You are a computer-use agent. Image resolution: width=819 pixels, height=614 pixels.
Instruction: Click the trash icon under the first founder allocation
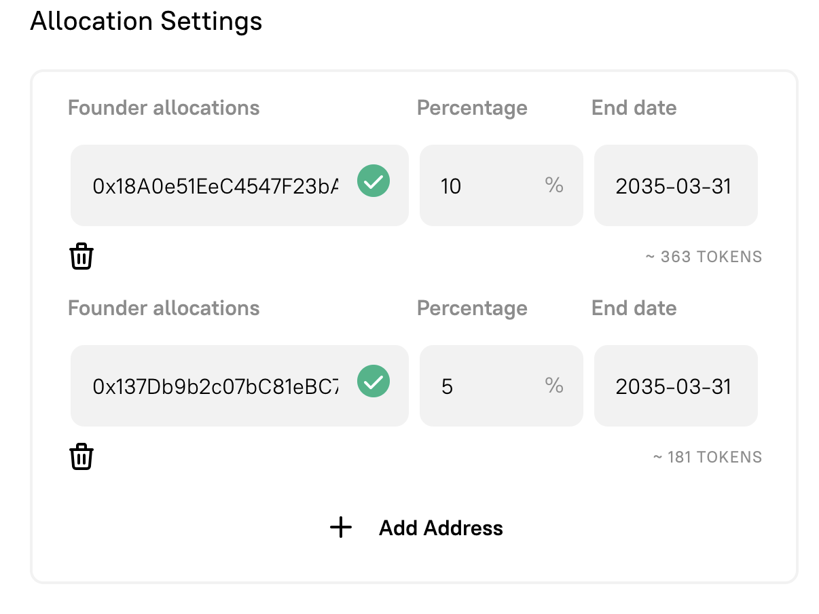click(x=81, y=256)
